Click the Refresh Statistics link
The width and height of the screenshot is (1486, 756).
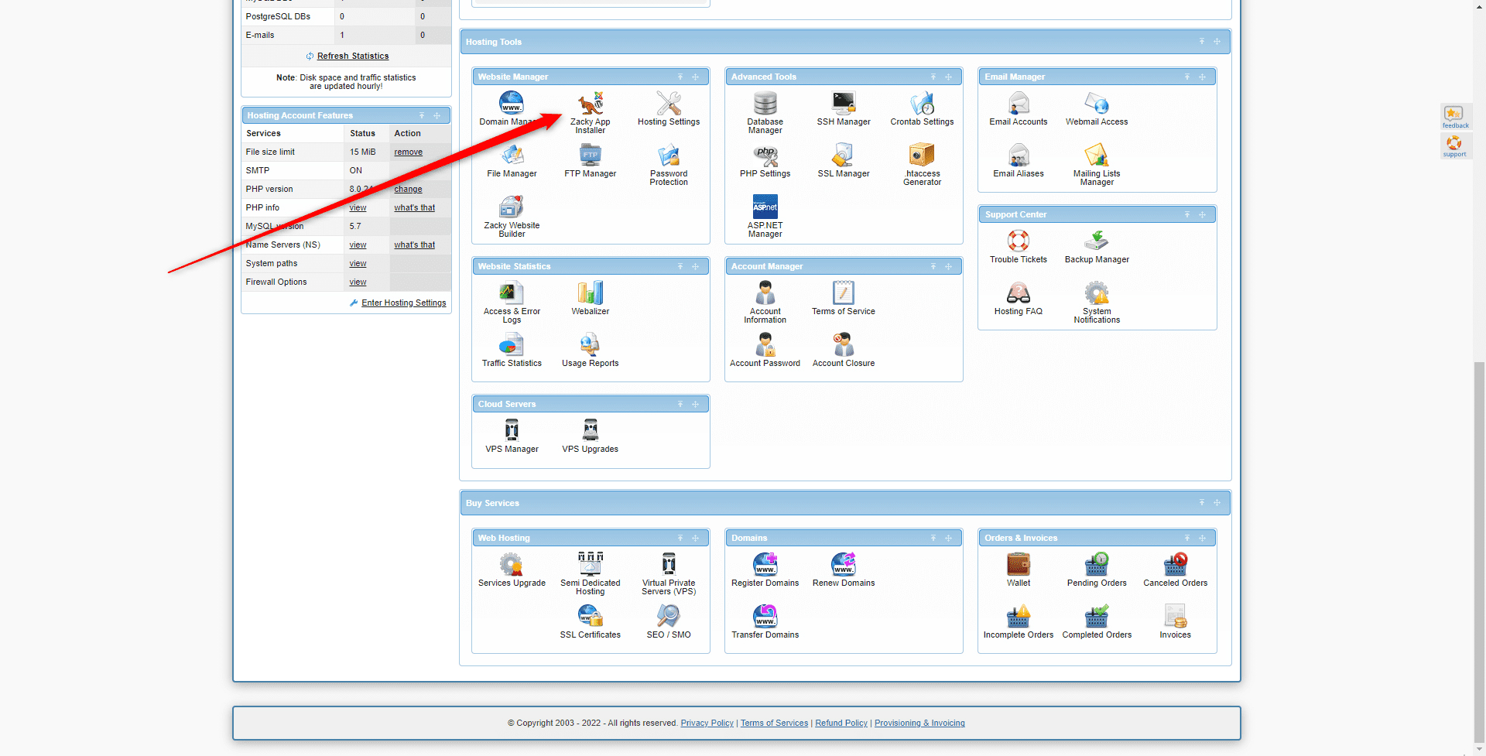pyautogui.click(x=353, y=56)
